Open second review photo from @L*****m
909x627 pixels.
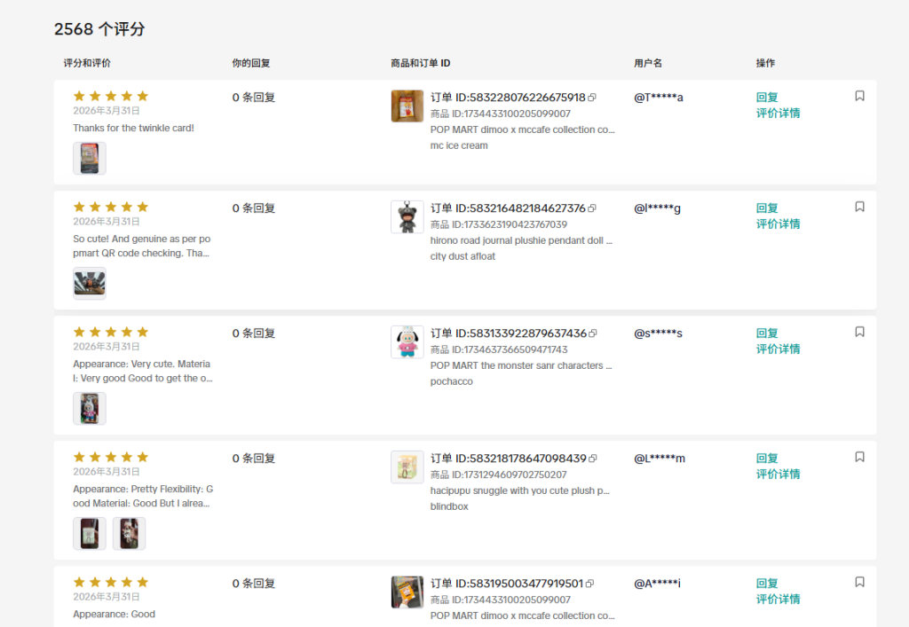point(129,533)
